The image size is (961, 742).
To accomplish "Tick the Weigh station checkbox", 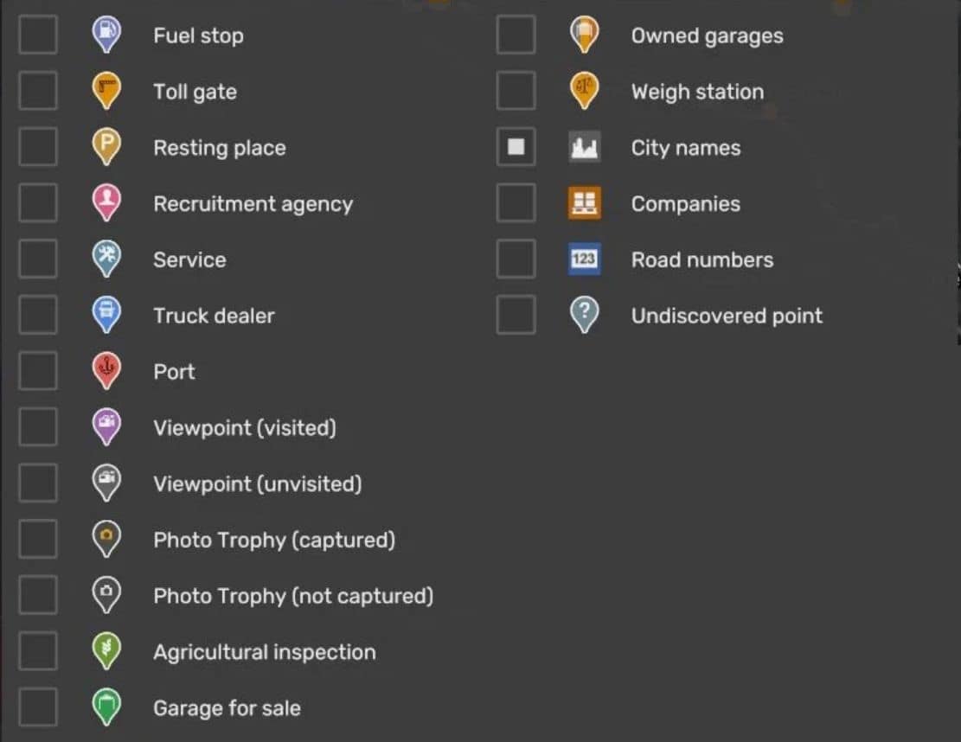I will 516,91.
